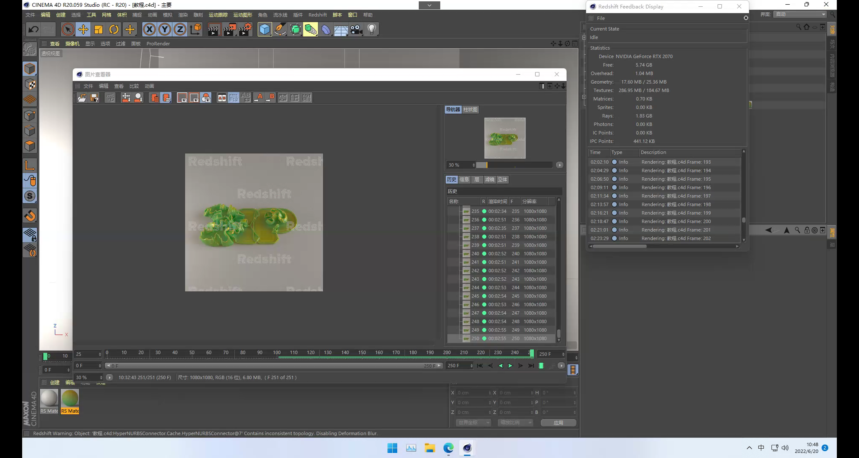Select the Move tool in the toolbar
859x458 pixels.
pos(83,30)
